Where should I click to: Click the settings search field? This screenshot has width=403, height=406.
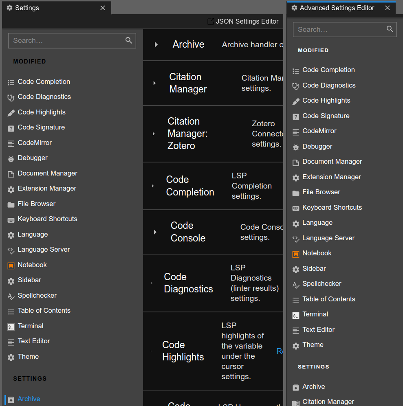(x=72, y=41)
